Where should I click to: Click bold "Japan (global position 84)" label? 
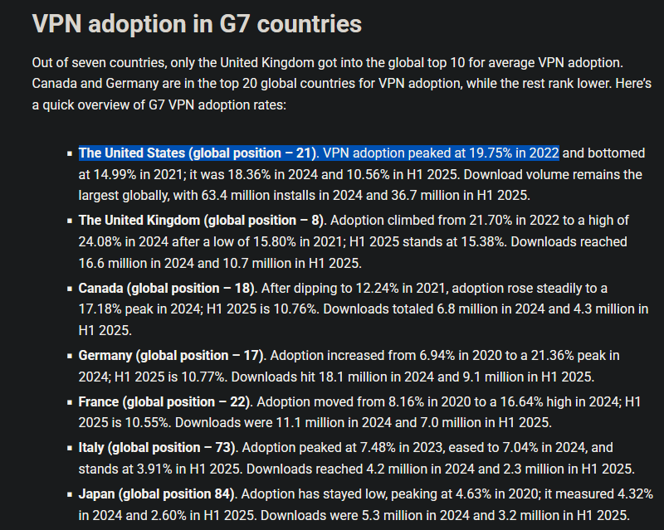156,494
